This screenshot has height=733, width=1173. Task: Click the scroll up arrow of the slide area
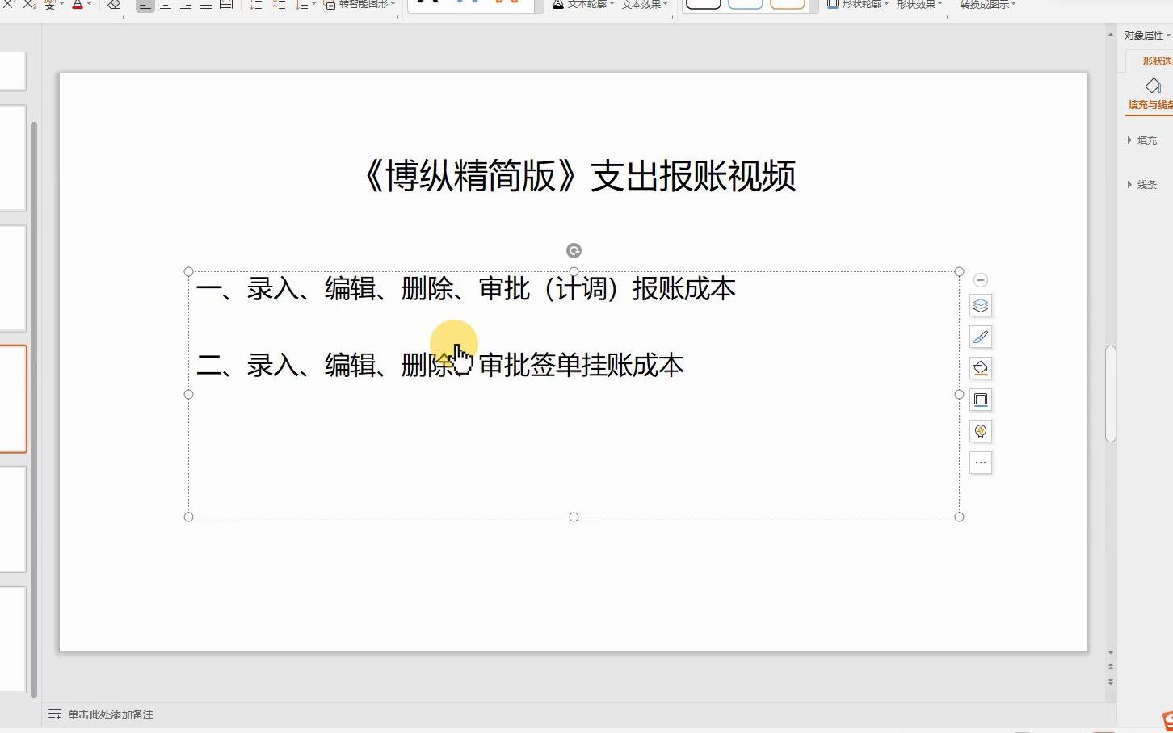(1111, 34)
